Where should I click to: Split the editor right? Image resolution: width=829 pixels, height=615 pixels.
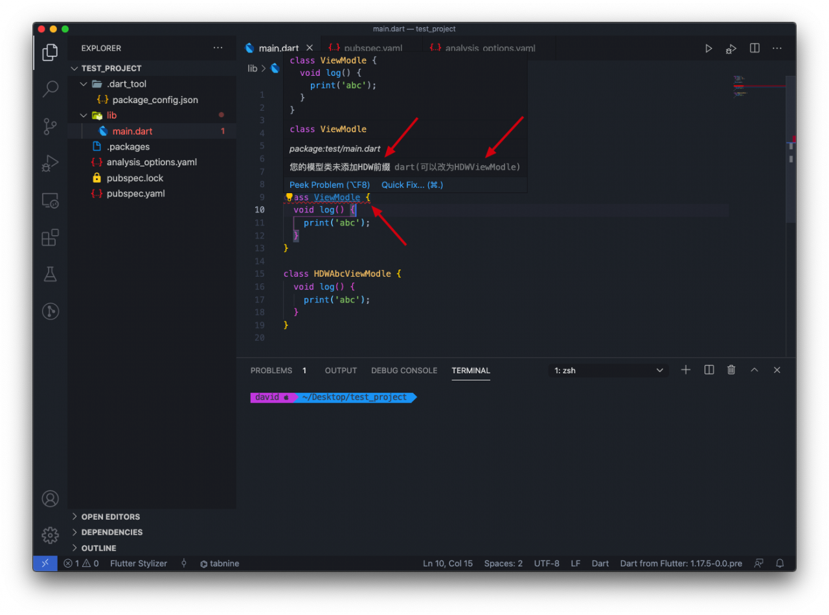point(755,49)
